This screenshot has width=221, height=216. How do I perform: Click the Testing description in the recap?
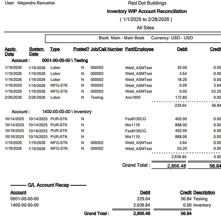coord(200,199)
